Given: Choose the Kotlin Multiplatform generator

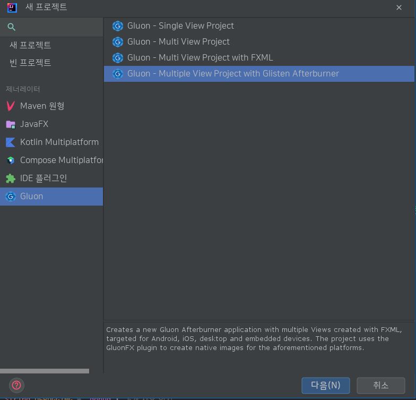Looking at the screenshot, I should [51, 142].
